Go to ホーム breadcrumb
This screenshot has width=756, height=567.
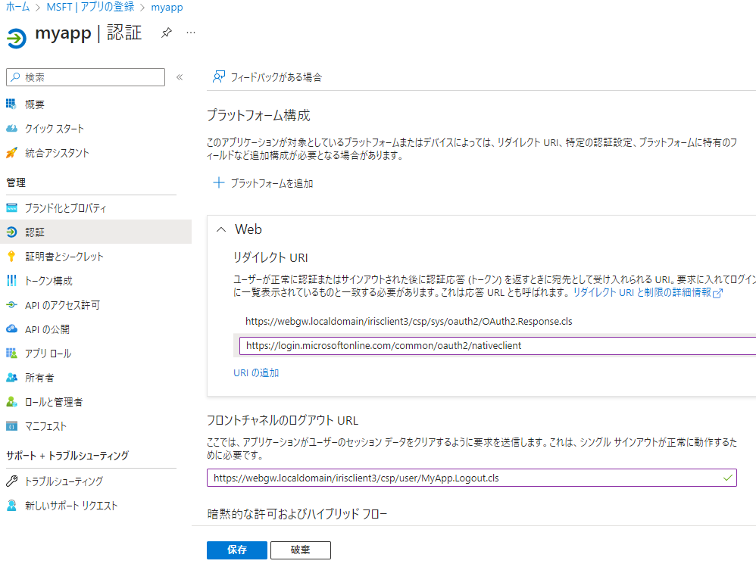pos(18,8)
